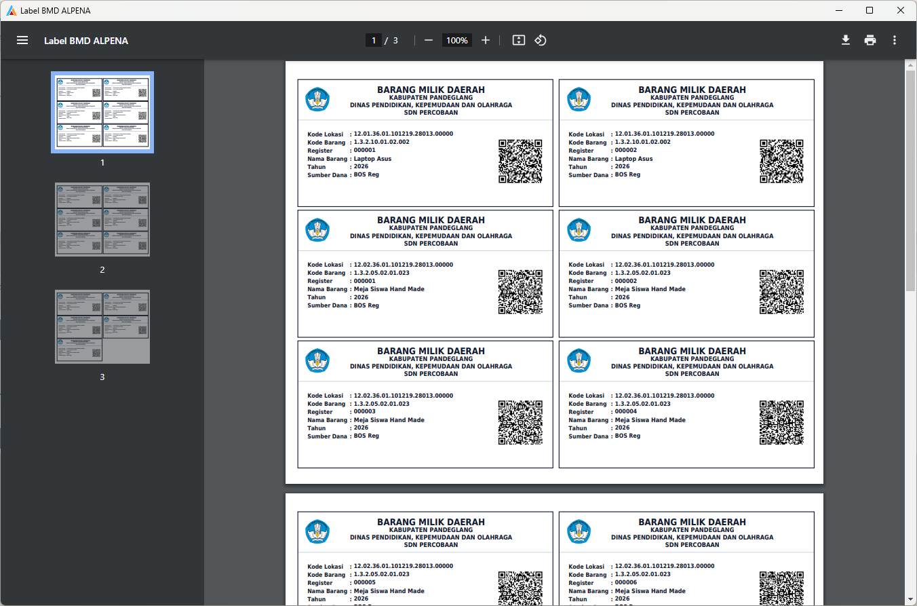This screenshot has width=917, height=606.
Task: Zoom in with the plus button
Action: pyautogui.click(x=486, y=40)
